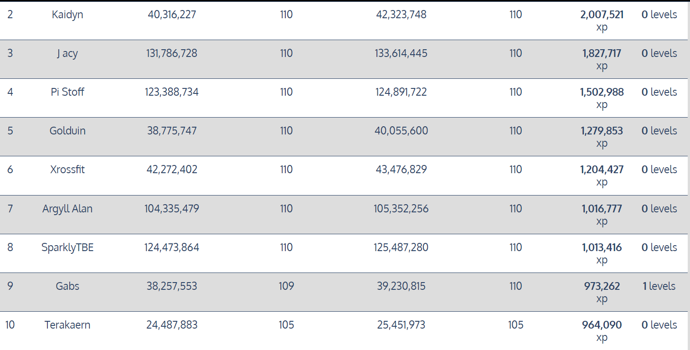Click the Xrossfit name link
690x350 pixels.
[67, 170]
